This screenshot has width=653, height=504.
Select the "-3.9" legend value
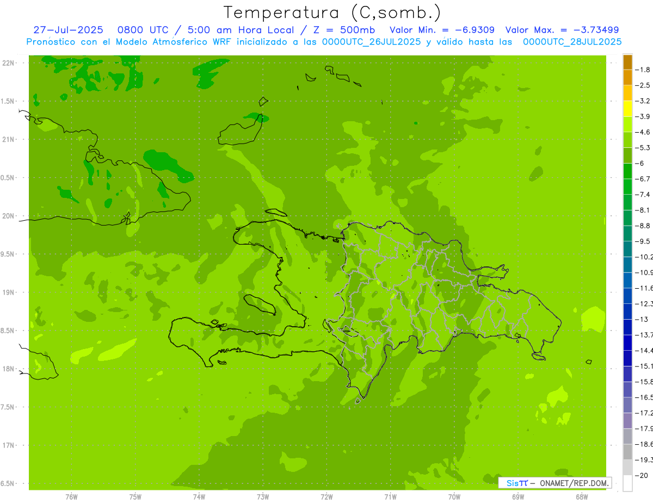point(643,116)
